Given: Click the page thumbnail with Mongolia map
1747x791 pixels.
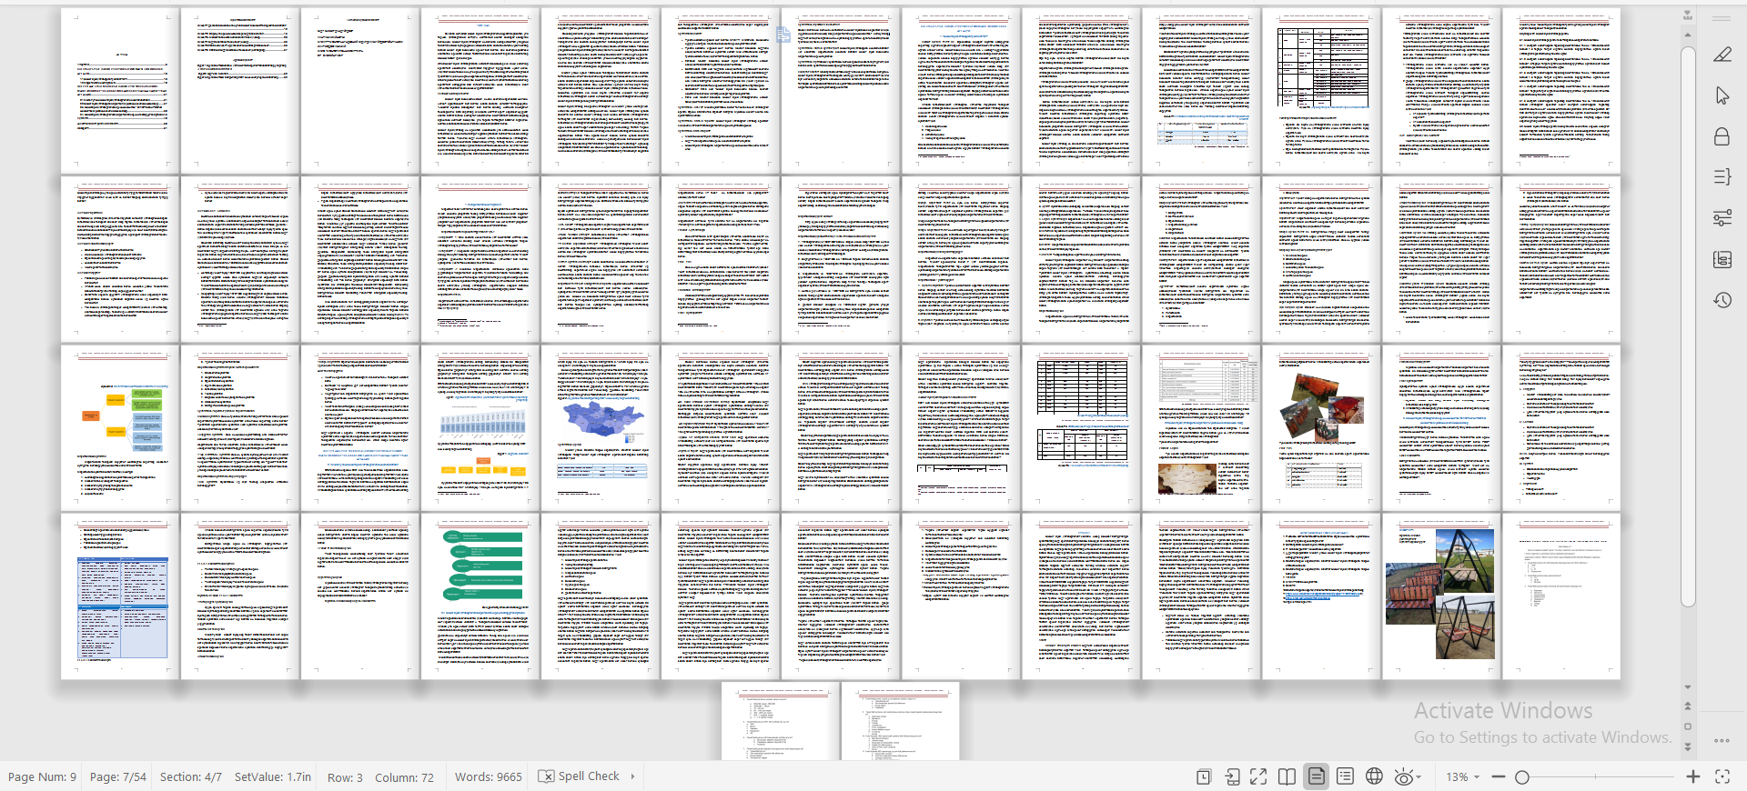Looking at the screenshot, I should (601, 427).
